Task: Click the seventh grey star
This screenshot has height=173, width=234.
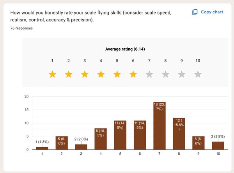Action: (149, 74)
